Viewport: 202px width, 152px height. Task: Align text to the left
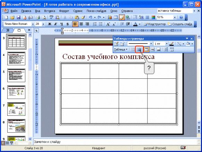click(x=75, y=24)
